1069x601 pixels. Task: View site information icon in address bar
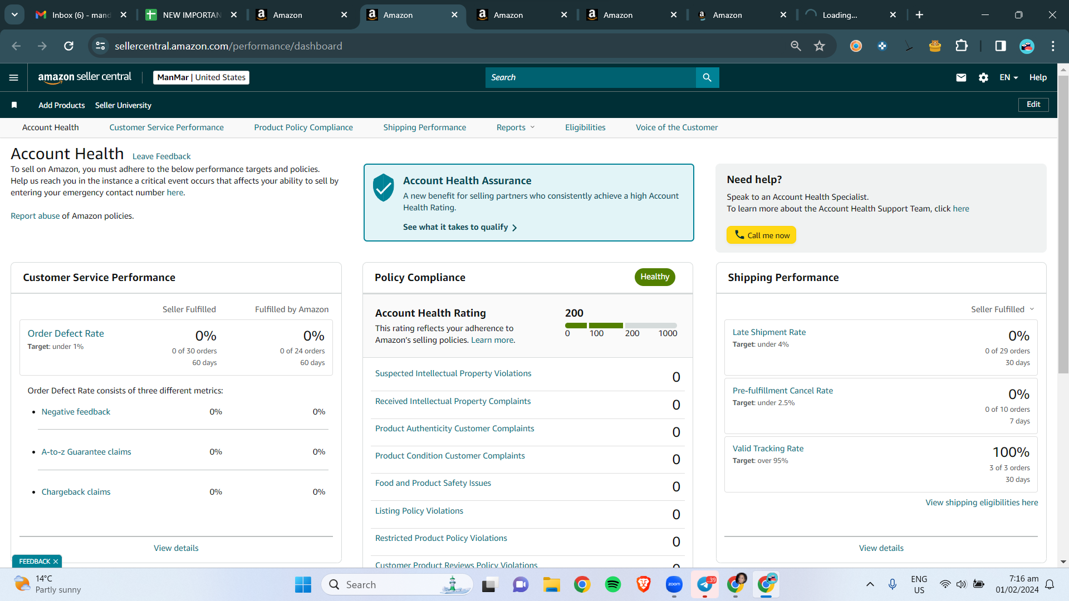point(100,46)
